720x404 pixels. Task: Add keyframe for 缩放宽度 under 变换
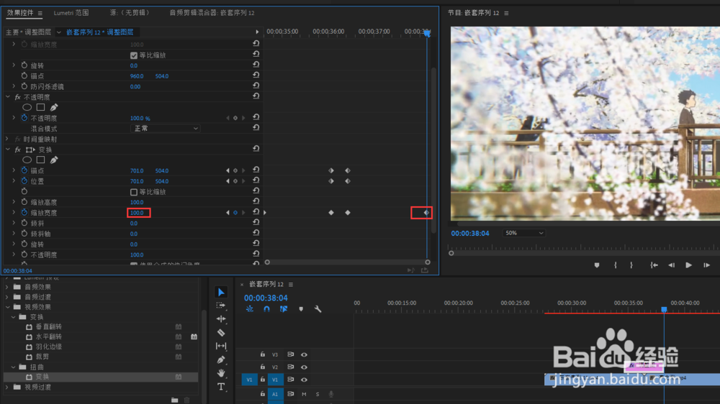click(235, 213)
